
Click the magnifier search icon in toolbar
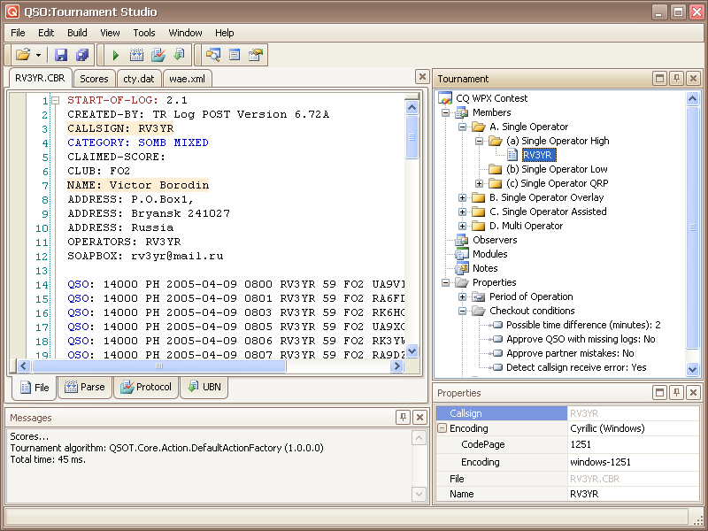212,55
